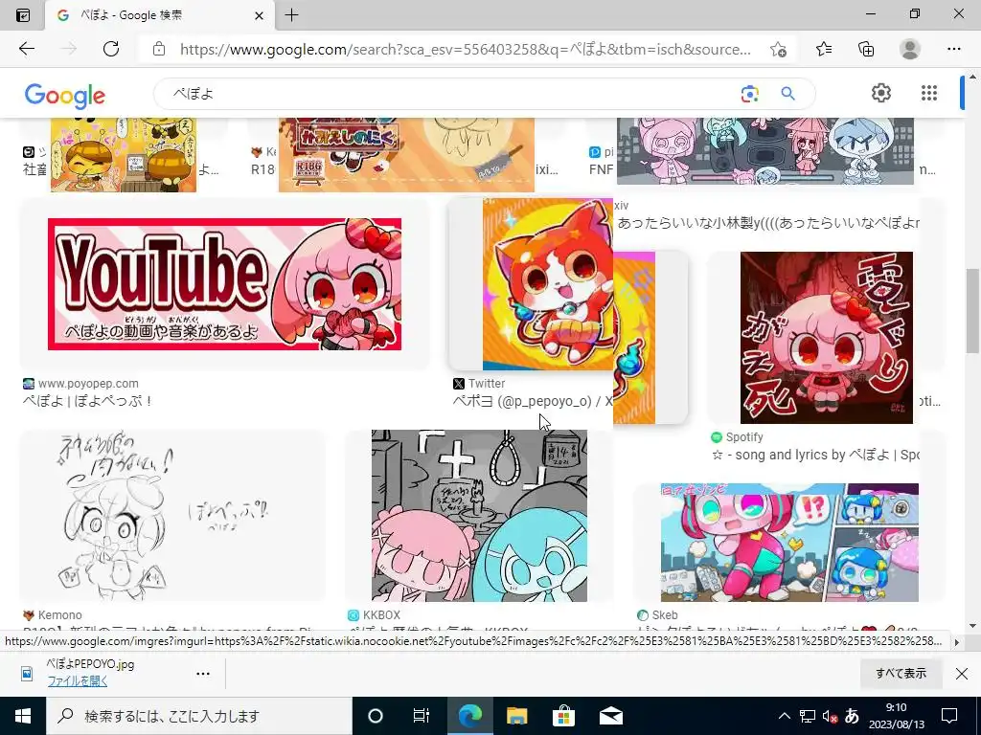Click the page vertical scrollbar thumb

click(x=971, y=311)
